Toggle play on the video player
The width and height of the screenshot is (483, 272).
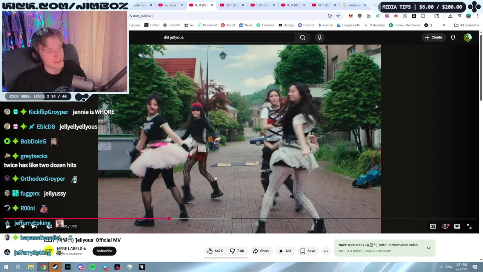tap(8, 226)
